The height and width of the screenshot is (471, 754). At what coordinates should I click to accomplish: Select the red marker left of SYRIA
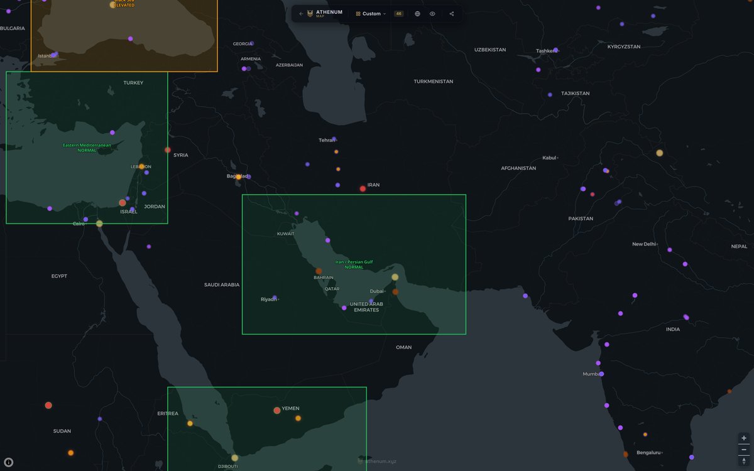pyautogui.click(x=168, y=150)
